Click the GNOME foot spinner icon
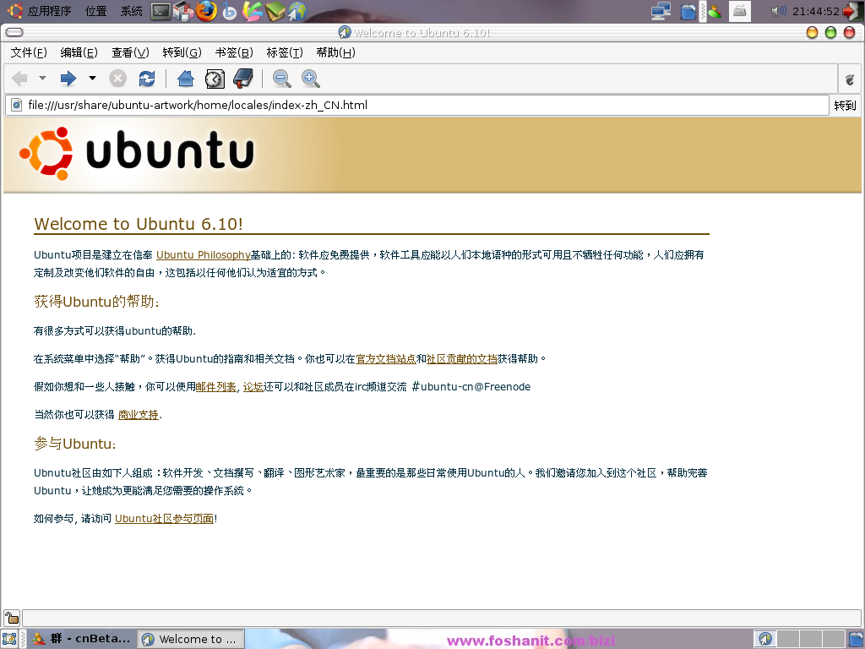The height and width of the screenshot is (649, 865). click(850, 79)
